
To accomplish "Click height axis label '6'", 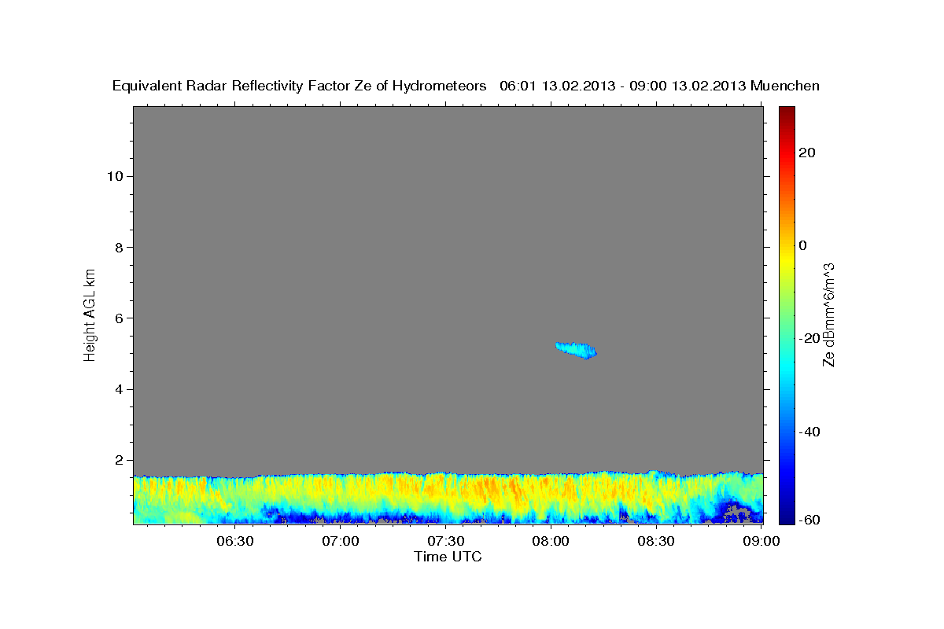I will click(118, 318).
